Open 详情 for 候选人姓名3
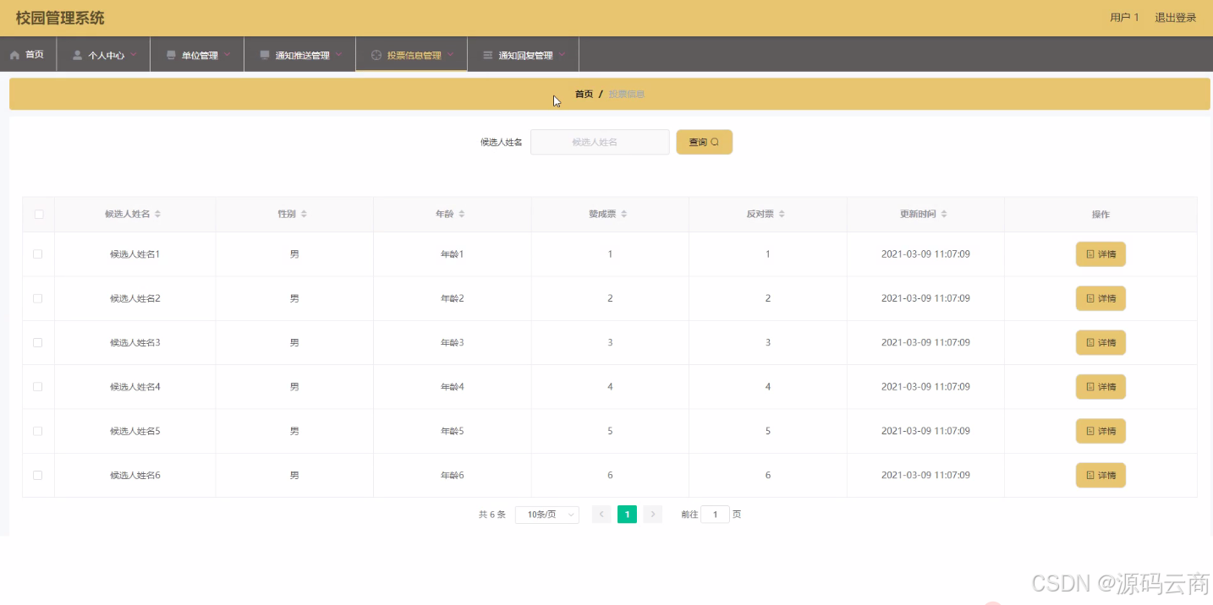The width and height of the screenshot is (1213, 605). coord(1100,342)
